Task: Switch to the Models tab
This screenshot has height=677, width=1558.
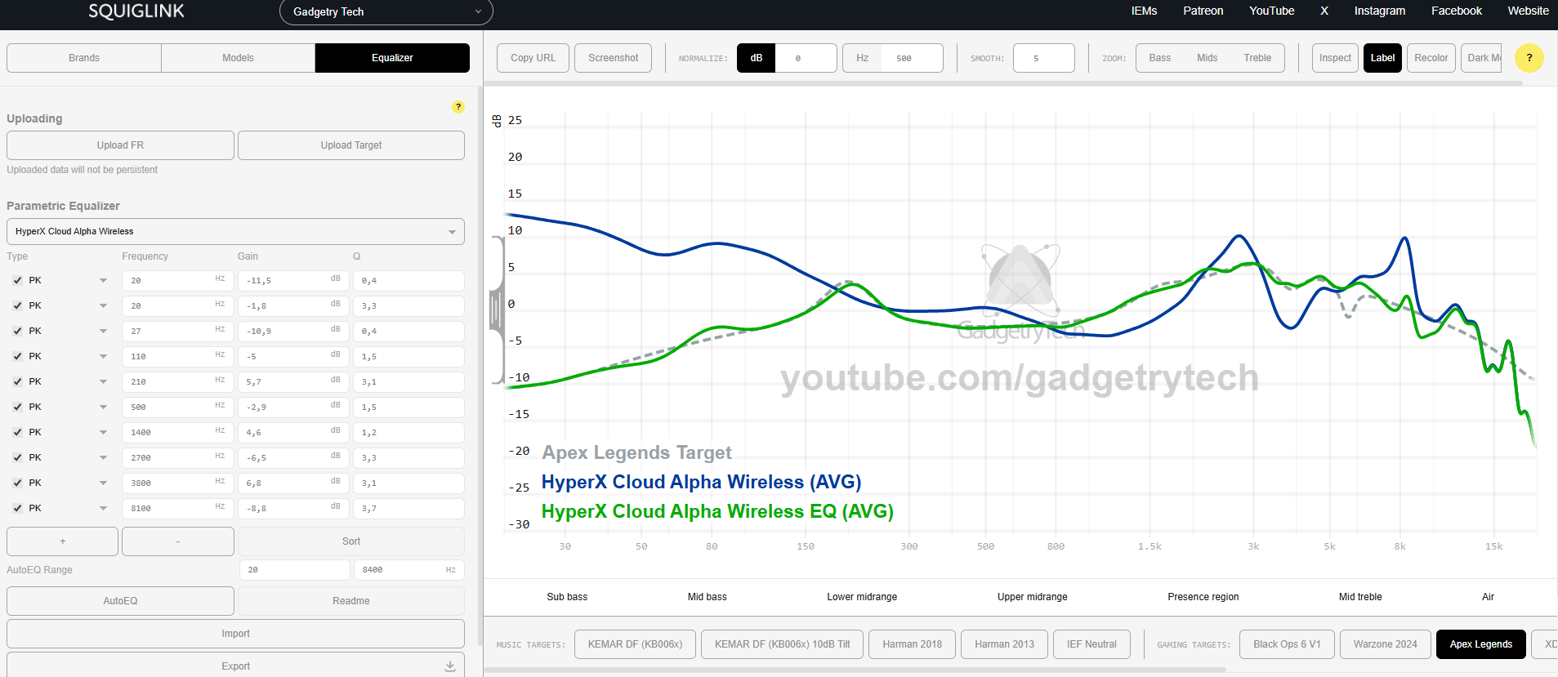Action: (x=238, y=58)
